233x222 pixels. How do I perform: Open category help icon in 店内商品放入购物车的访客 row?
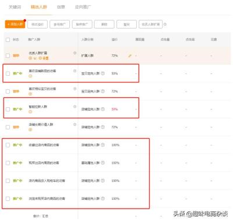coord(103,181)
